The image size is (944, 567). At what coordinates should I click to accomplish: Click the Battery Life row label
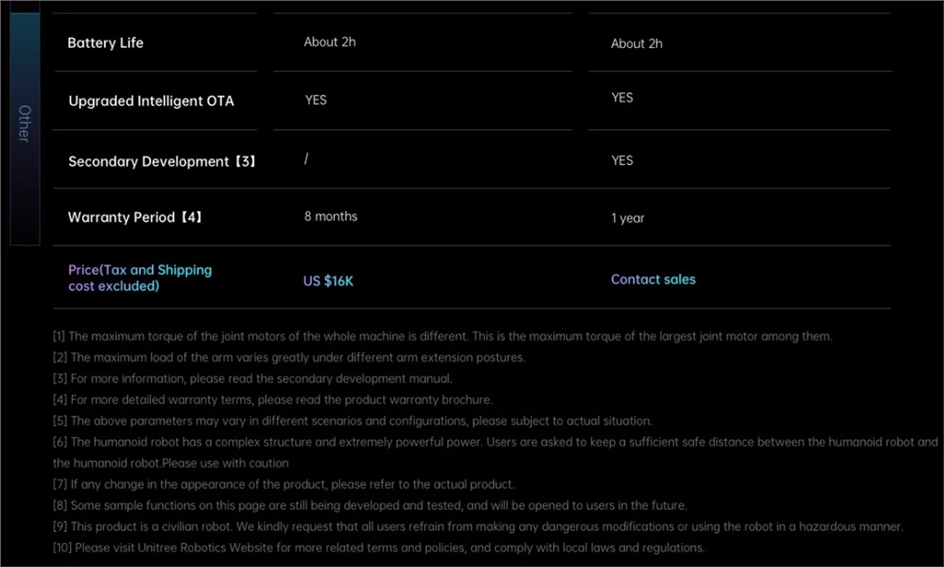pos(105,43)
